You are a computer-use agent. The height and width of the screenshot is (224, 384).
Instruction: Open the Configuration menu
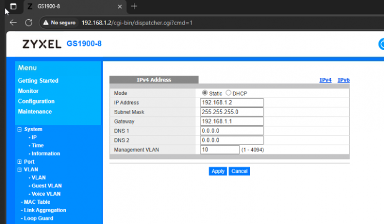tap(36, 101)
